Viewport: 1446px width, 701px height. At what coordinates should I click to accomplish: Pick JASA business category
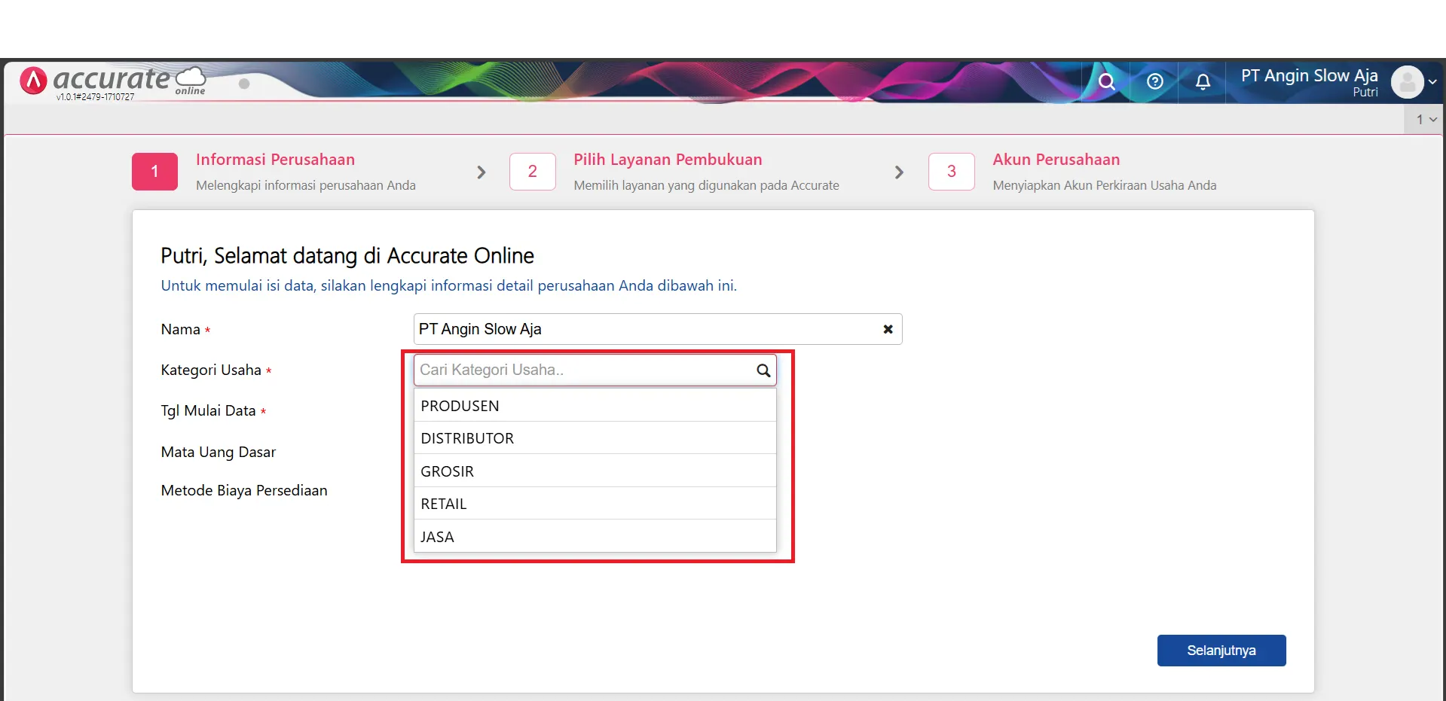pos(595,537)
